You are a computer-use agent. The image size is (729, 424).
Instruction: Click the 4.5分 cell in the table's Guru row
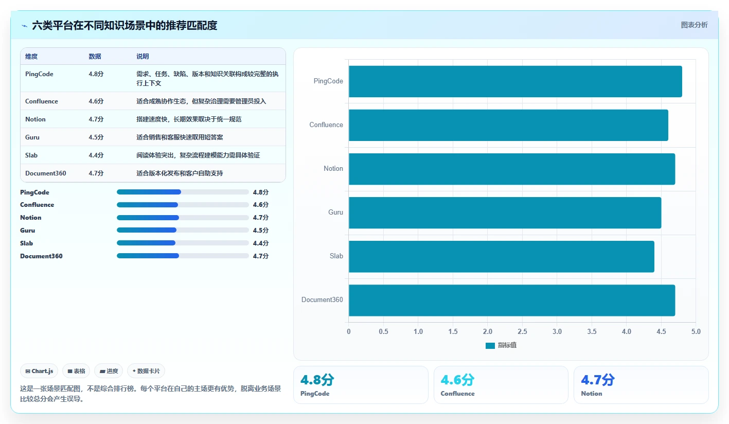(96, 137)
